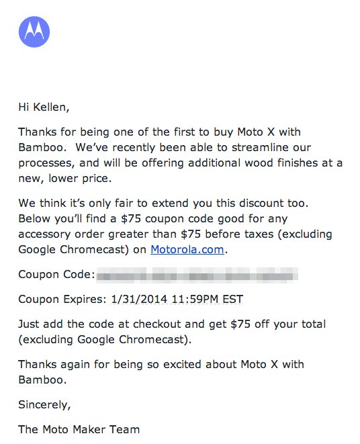Click the "Coupon Code:" label

pyautogui.click(x=56, y=274)
